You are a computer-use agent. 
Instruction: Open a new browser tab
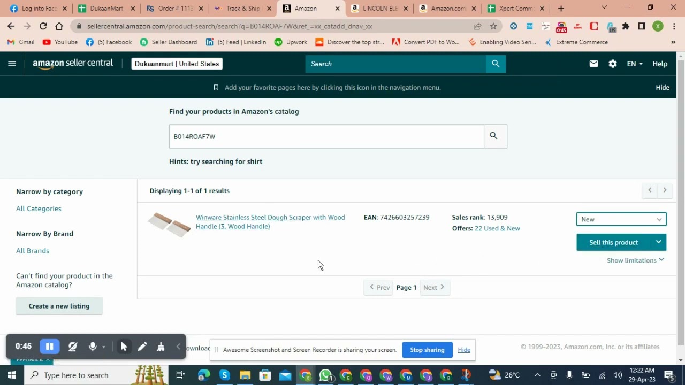click(561, 9)
